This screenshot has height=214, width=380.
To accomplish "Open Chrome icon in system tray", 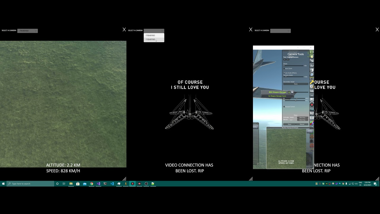I will (x=343, y=184).
